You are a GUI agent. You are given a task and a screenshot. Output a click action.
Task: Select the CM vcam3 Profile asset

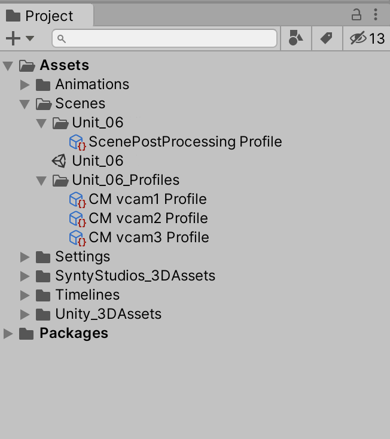pyautogui.click(x=149, y=237)
